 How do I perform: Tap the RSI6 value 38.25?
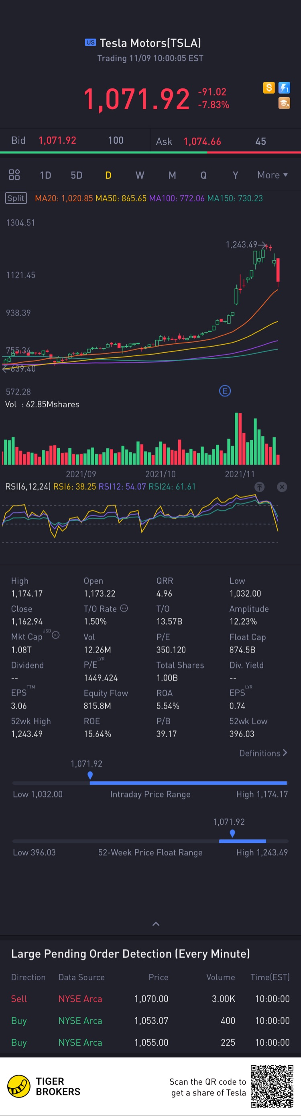[75, 486]
